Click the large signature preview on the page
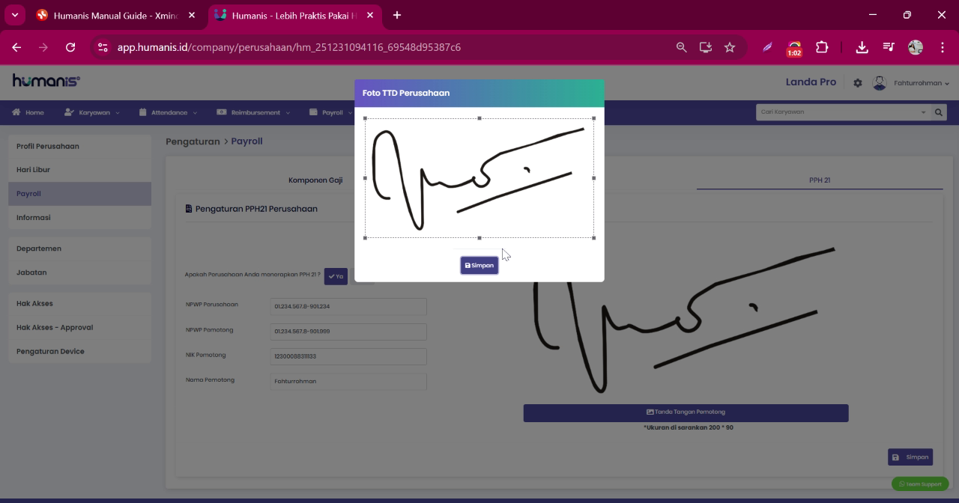Screen dimensions: 959x503 point(686,322)
